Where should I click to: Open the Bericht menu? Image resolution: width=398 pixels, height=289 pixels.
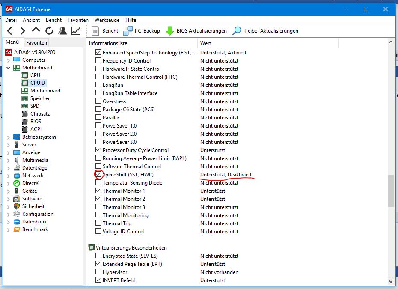click(x=53, y=20)
